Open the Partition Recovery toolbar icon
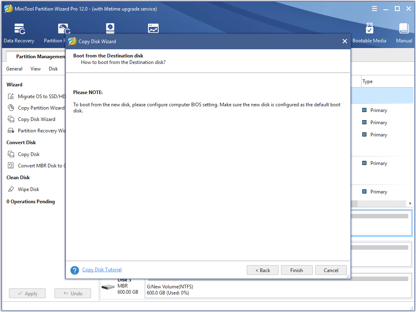This screenshot has width=416, height=312. click(64, 29)
